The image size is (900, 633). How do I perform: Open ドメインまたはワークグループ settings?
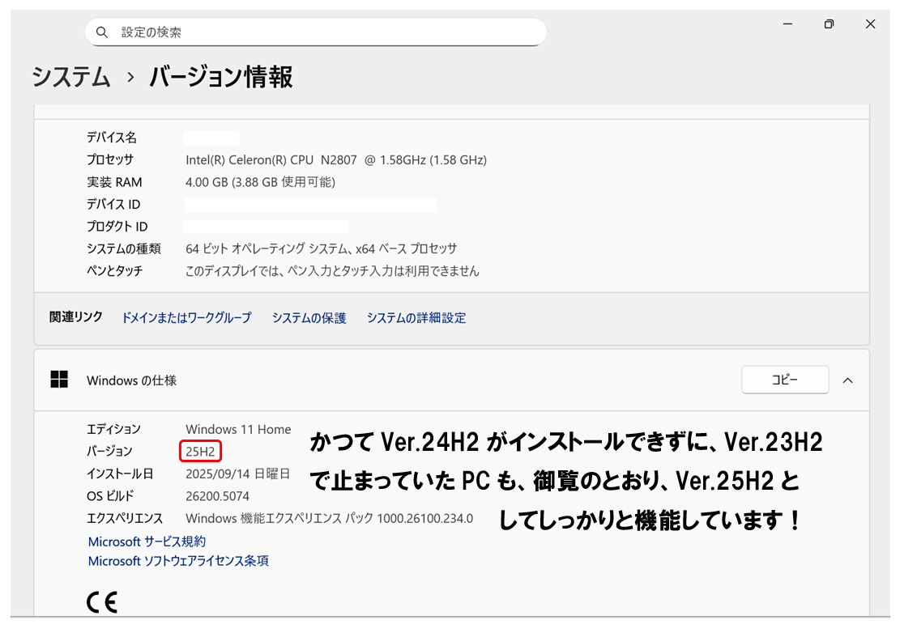click(x=185, y=317)
